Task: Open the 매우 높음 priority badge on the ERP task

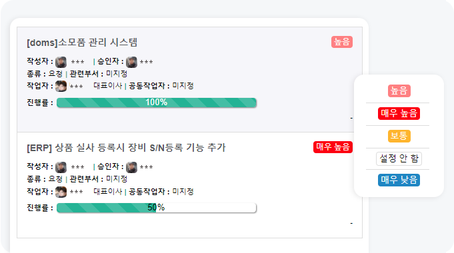Action: coord(333,147)
